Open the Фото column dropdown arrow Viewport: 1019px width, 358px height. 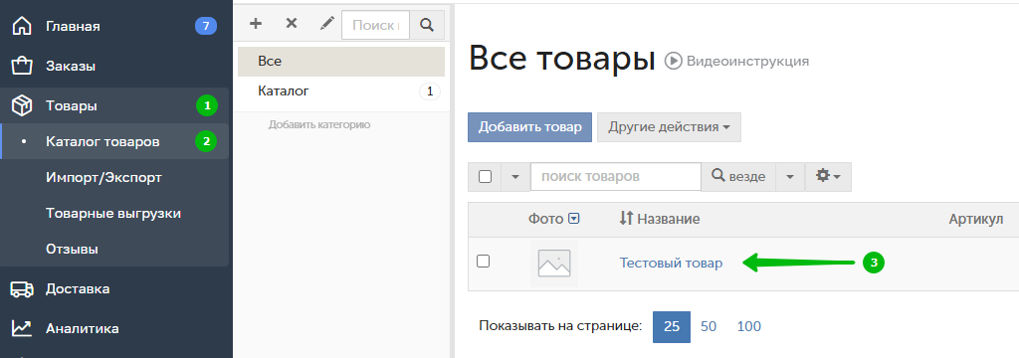pos(573,219)
